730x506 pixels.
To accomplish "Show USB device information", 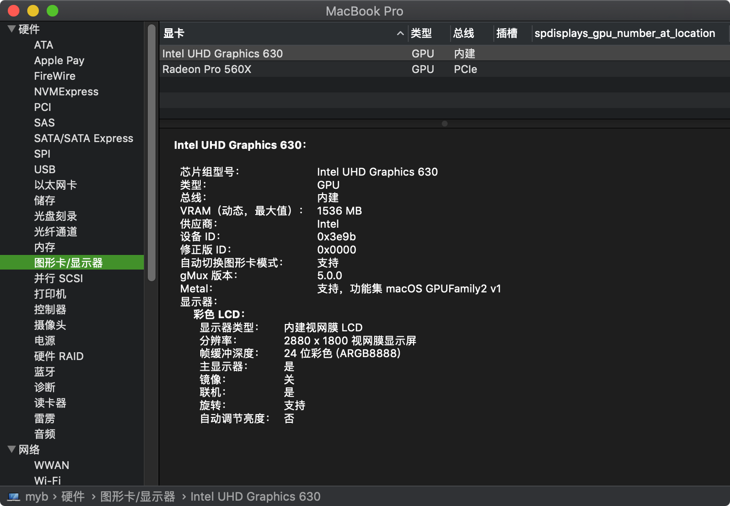I will click(45, 170).
